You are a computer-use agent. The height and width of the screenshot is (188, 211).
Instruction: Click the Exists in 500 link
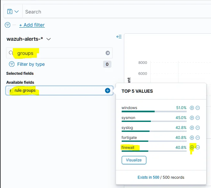pyautogui.click(x=148, y=177)
